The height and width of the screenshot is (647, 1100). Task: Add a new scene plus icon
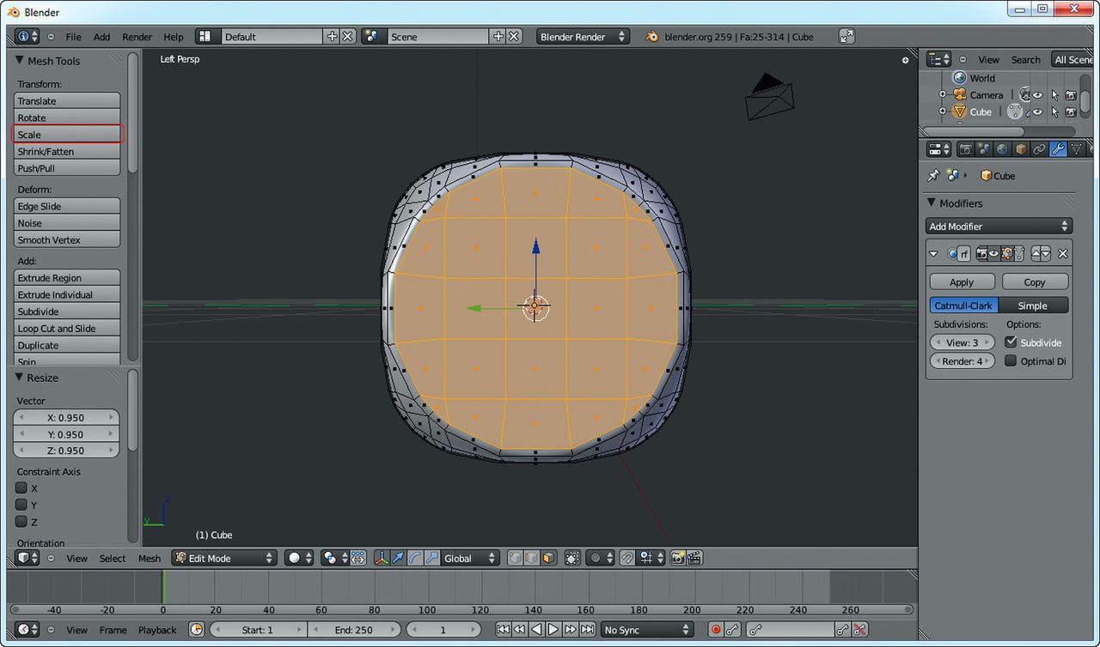pos(498,36)
